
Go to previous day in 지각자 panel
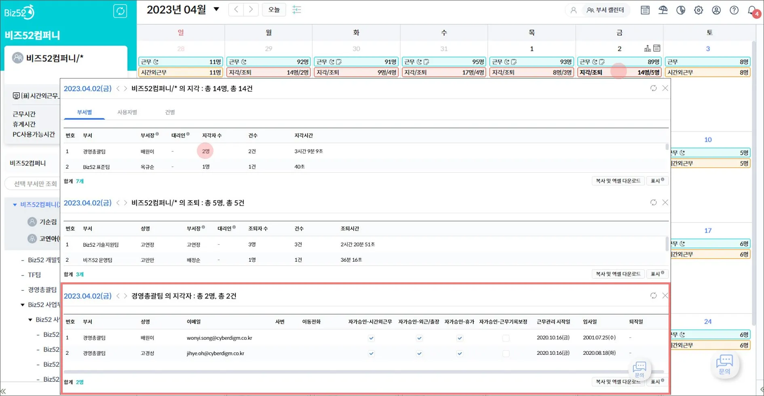coord(118,296)
